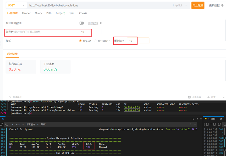Select the 压测结果 tab
The width and height of the screenshot is (226, 156).
coord(12,54)
